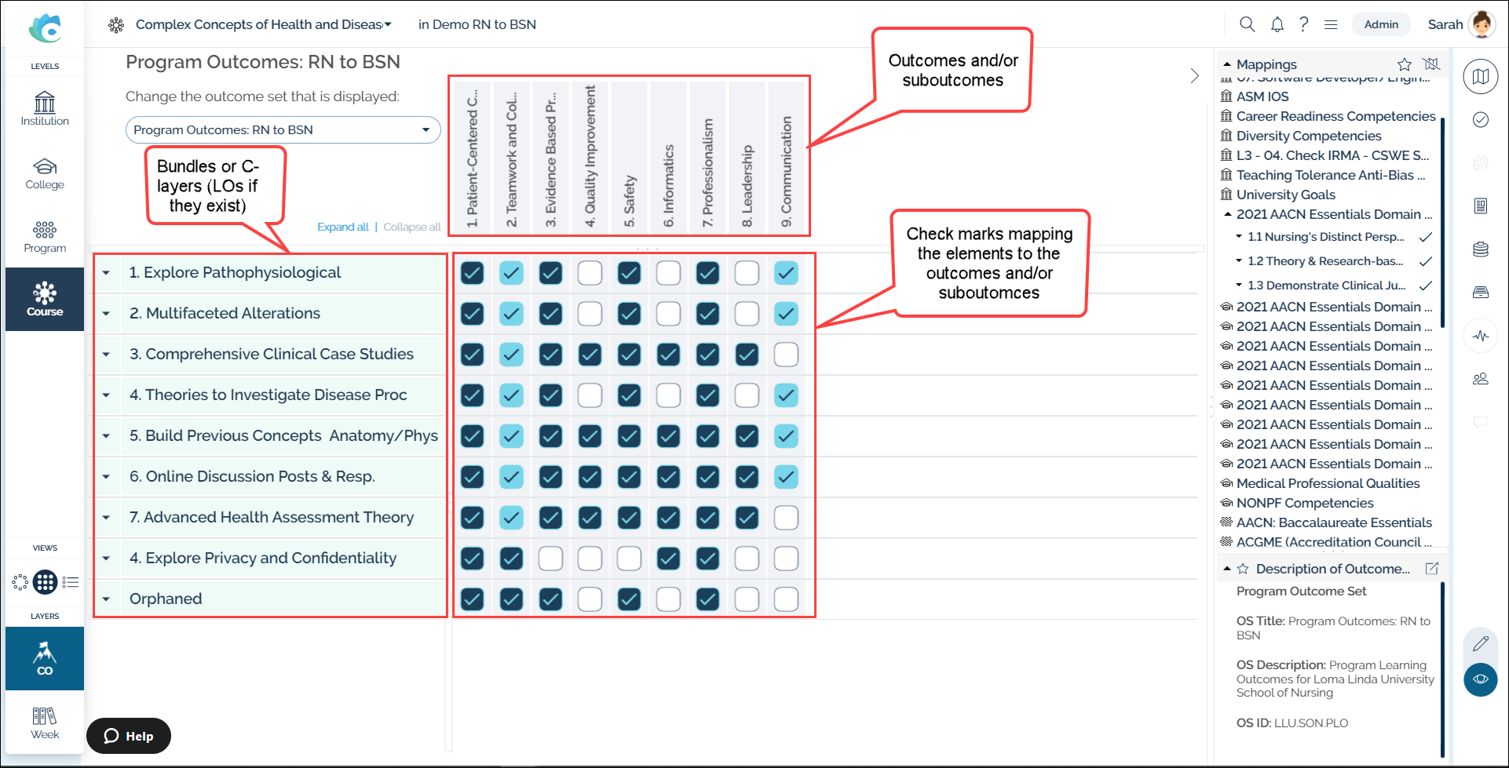Image resolution: width=1509 pixels, height=768 pixels.
Task: Open Description of Outcome in new window
Action: point(1432,568)
